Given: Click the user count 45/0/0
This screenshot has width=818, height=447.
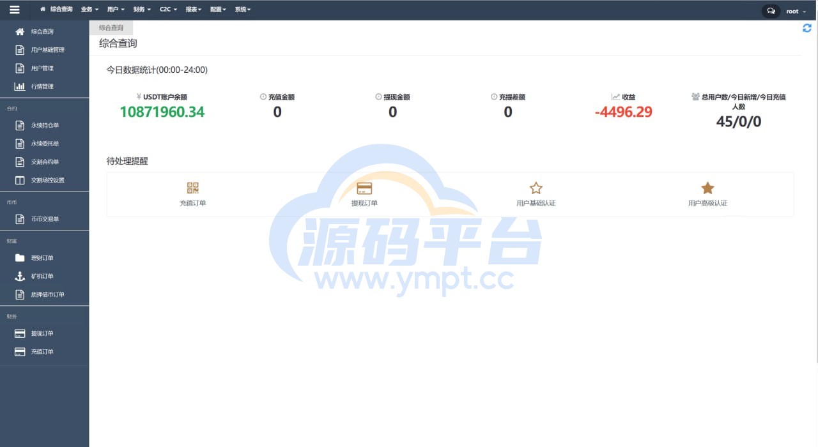Looking at the screenshot, I should tap(739, 121).
